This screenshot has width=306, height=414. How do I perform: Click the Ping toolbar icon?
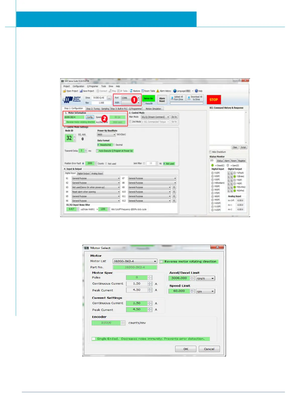click(110, 91)
